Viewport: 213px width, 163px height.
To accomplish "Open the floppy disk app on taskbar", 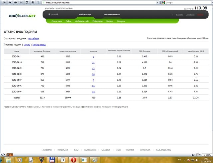I will pyautogui.click(x=52, y=160).
